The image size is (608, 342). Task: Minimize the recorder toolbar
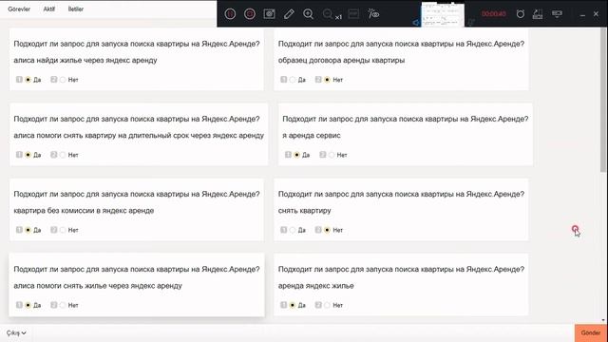[582, 15]
